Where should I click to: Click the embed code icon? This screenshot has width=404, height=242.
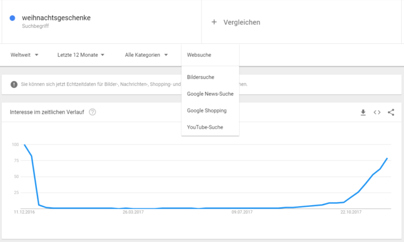(377, 112)
